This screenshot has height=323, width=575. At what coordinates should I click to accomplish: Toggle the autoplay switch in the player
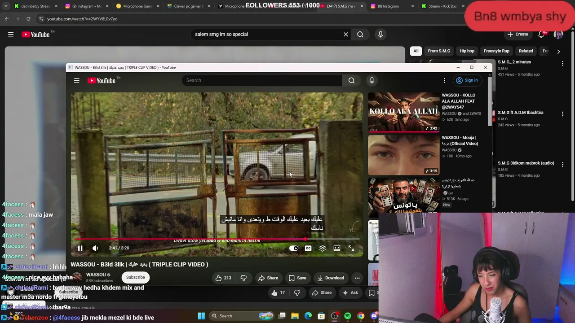pyautogui.click(x=293, y=248)
